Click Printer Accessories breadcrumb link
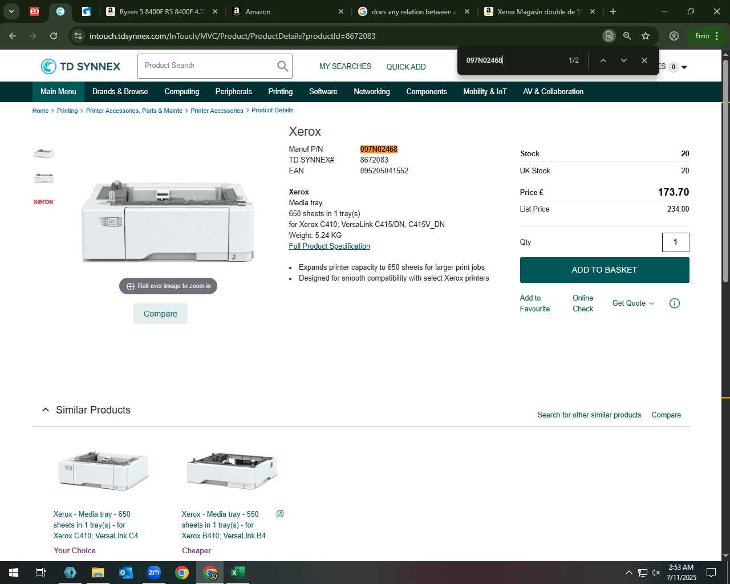730x584 pixels. coord(217,111)
